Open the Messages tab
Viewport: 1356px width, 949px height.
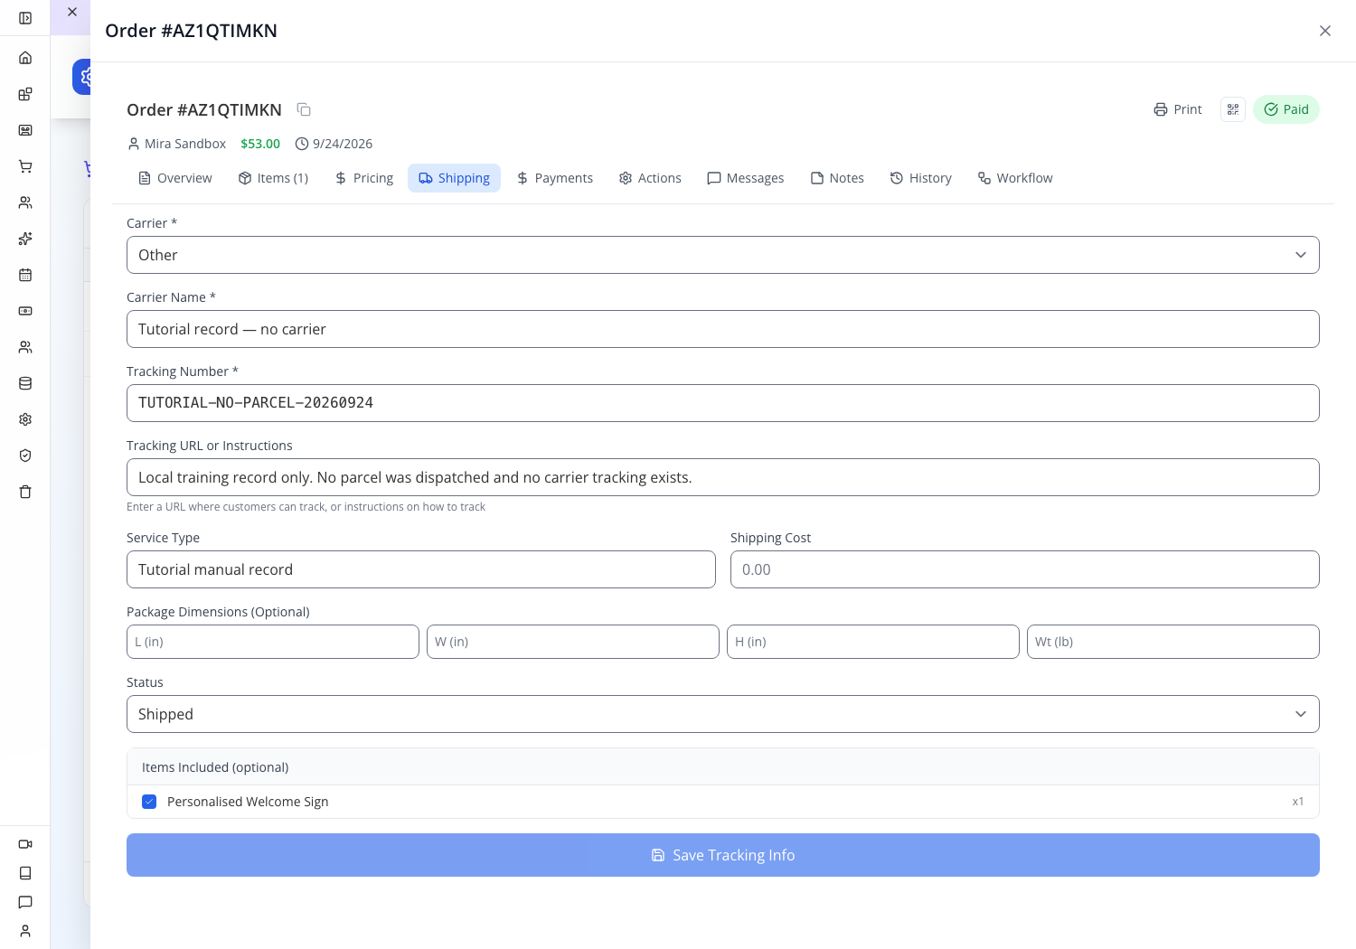pos(746,178)
